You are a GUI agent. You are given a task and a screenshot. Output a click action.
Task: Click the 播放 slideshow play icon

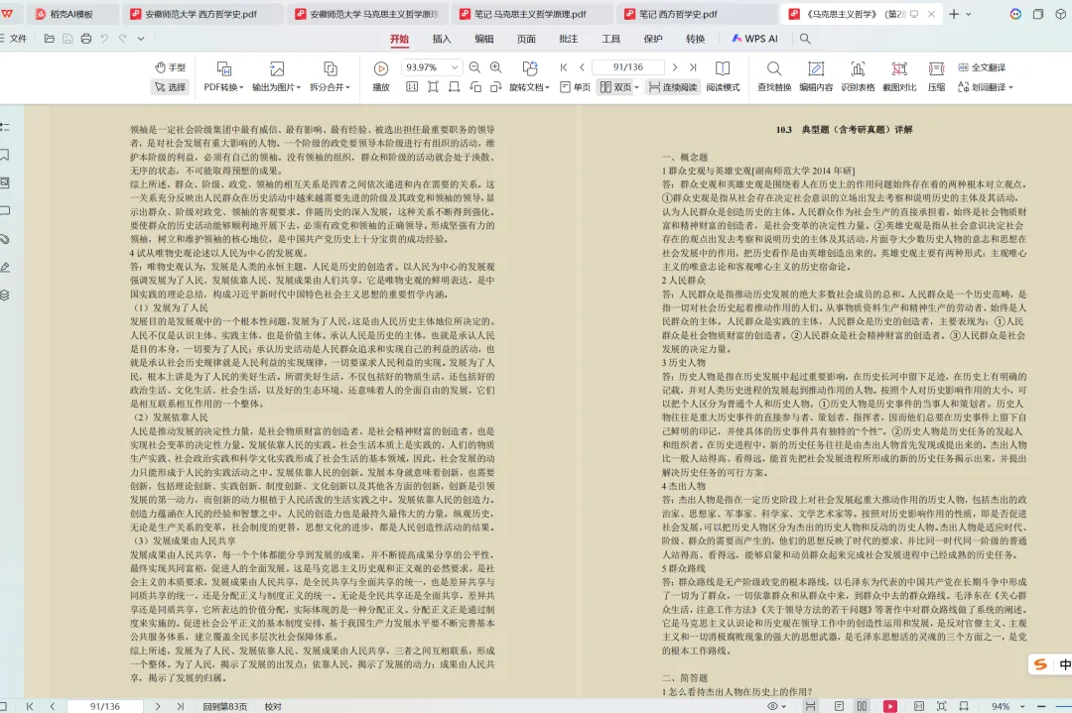click(x=380, y=69)
